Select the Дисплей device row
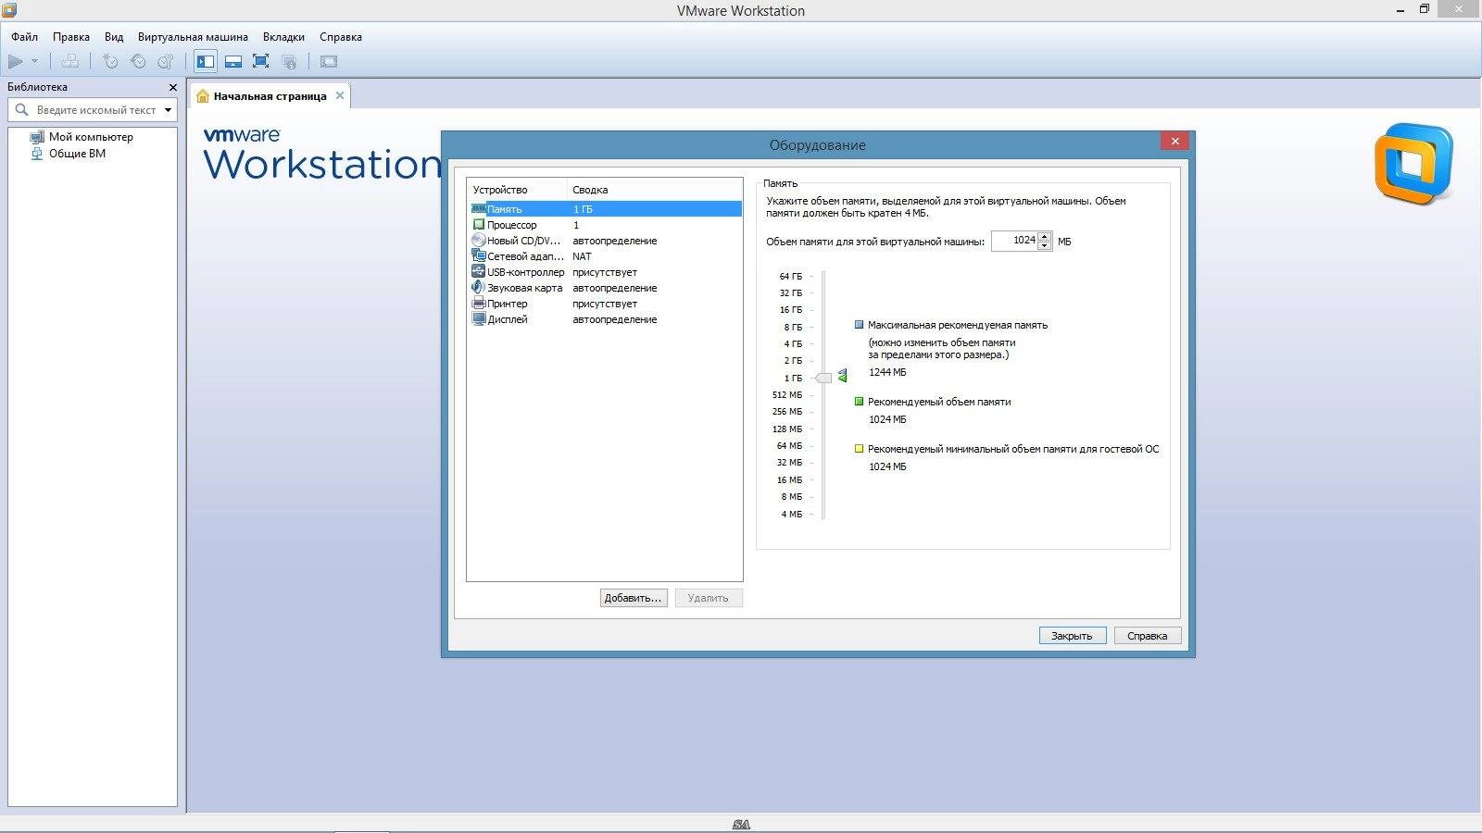 606,319
